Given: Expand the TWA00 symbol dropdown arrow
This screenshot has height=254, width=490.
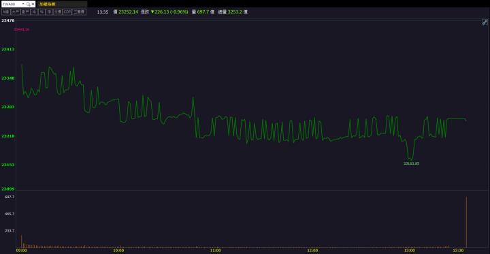Looking at the screenshot, I should pos(23,4).
